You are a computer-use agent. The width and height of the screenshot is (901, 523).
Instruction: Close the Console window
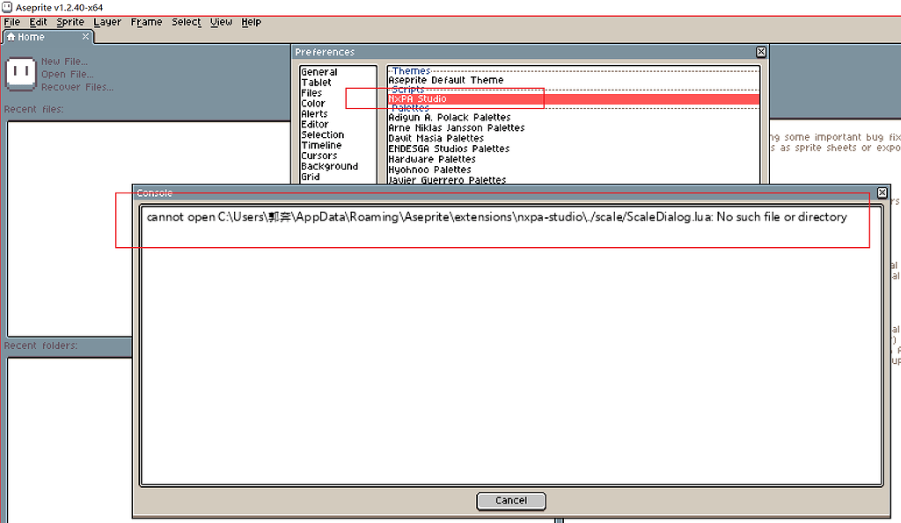882,192
